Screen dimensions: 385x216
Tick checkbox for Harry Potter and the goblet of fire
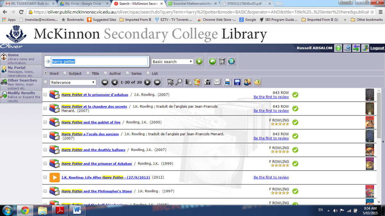coord(45,122)
